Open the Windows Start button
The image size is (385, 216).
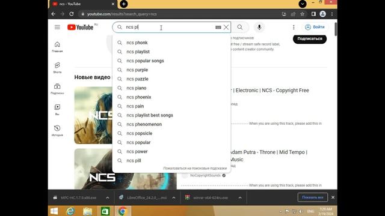tap(54, 211)
